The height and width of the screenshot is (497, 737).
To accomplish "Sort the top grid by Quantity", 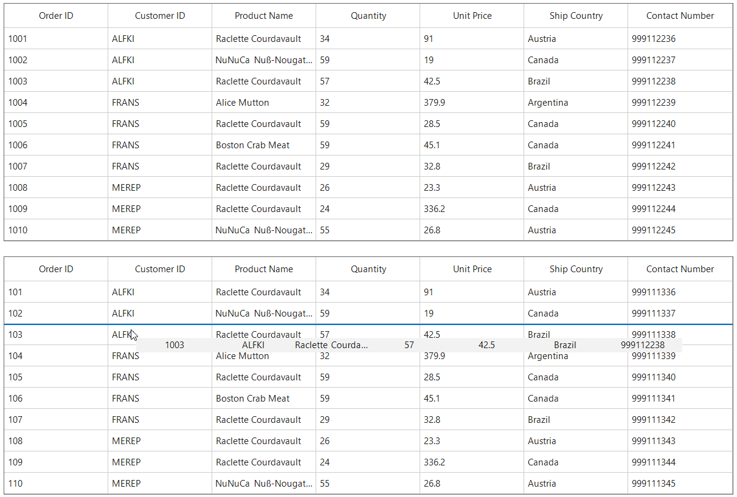I will 368,16.
